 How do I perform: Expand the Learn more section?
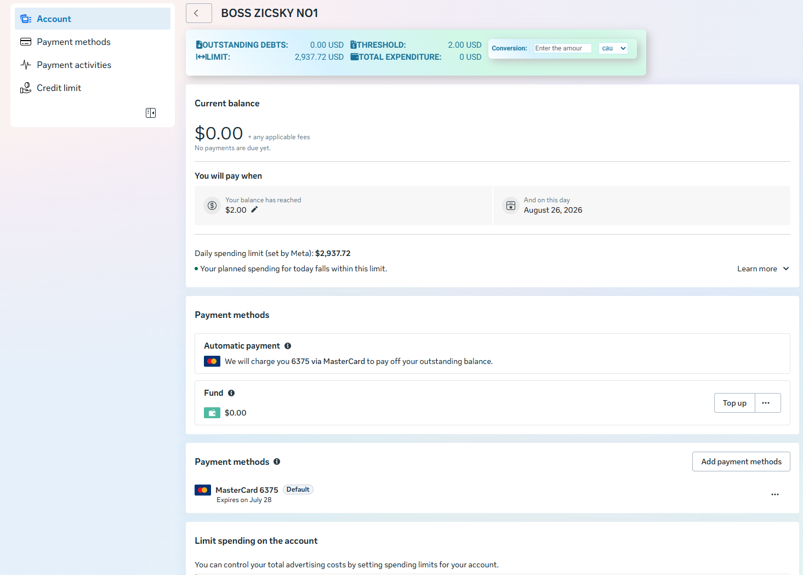[763, 269]
